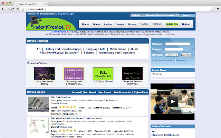Click Login link in welcome header
The width and height of the screenshot is (221, 138).
point(71,14)
